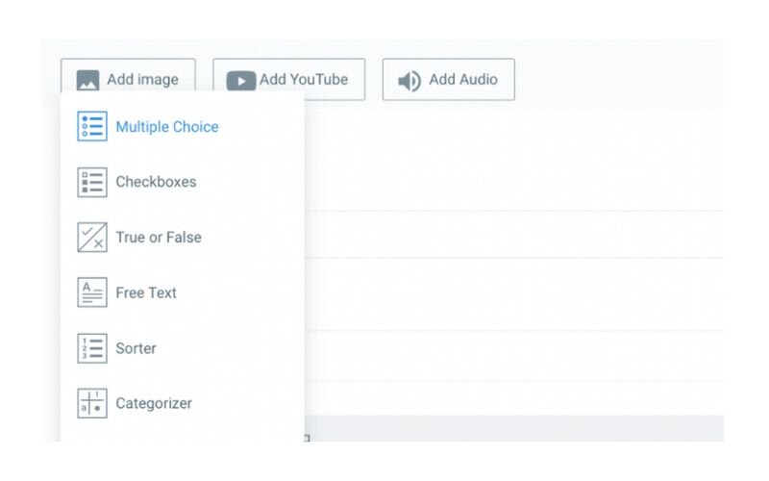Choose the Sorter question type
The image size is (769, 481).
point(136,348)
